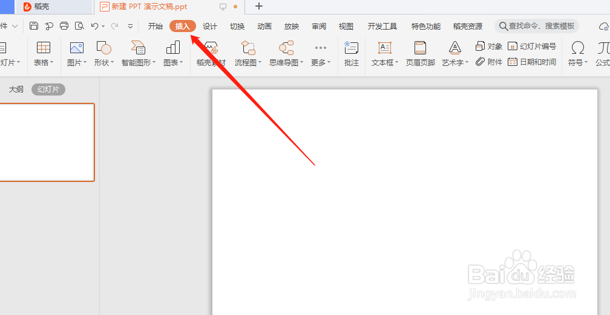This screenshot has width=610, height=315.
Task: Click the Print icon in quick toolbar
Action: (x=64, y=26)
